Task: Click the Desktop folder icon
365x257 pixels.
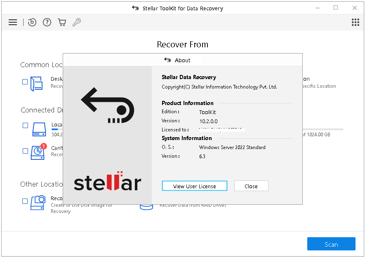Action: pyautogui.click(x=37, y=84)
